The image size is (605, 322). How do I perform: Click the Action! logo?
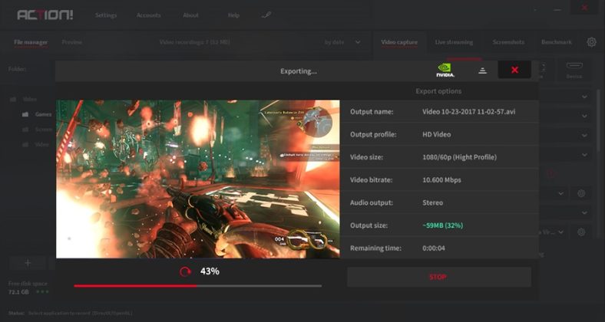coord(45,15)
